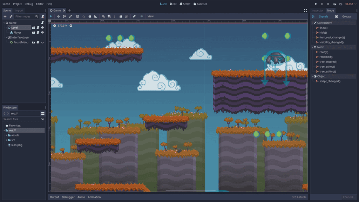Open script attached to Game node

click(42, 23)
